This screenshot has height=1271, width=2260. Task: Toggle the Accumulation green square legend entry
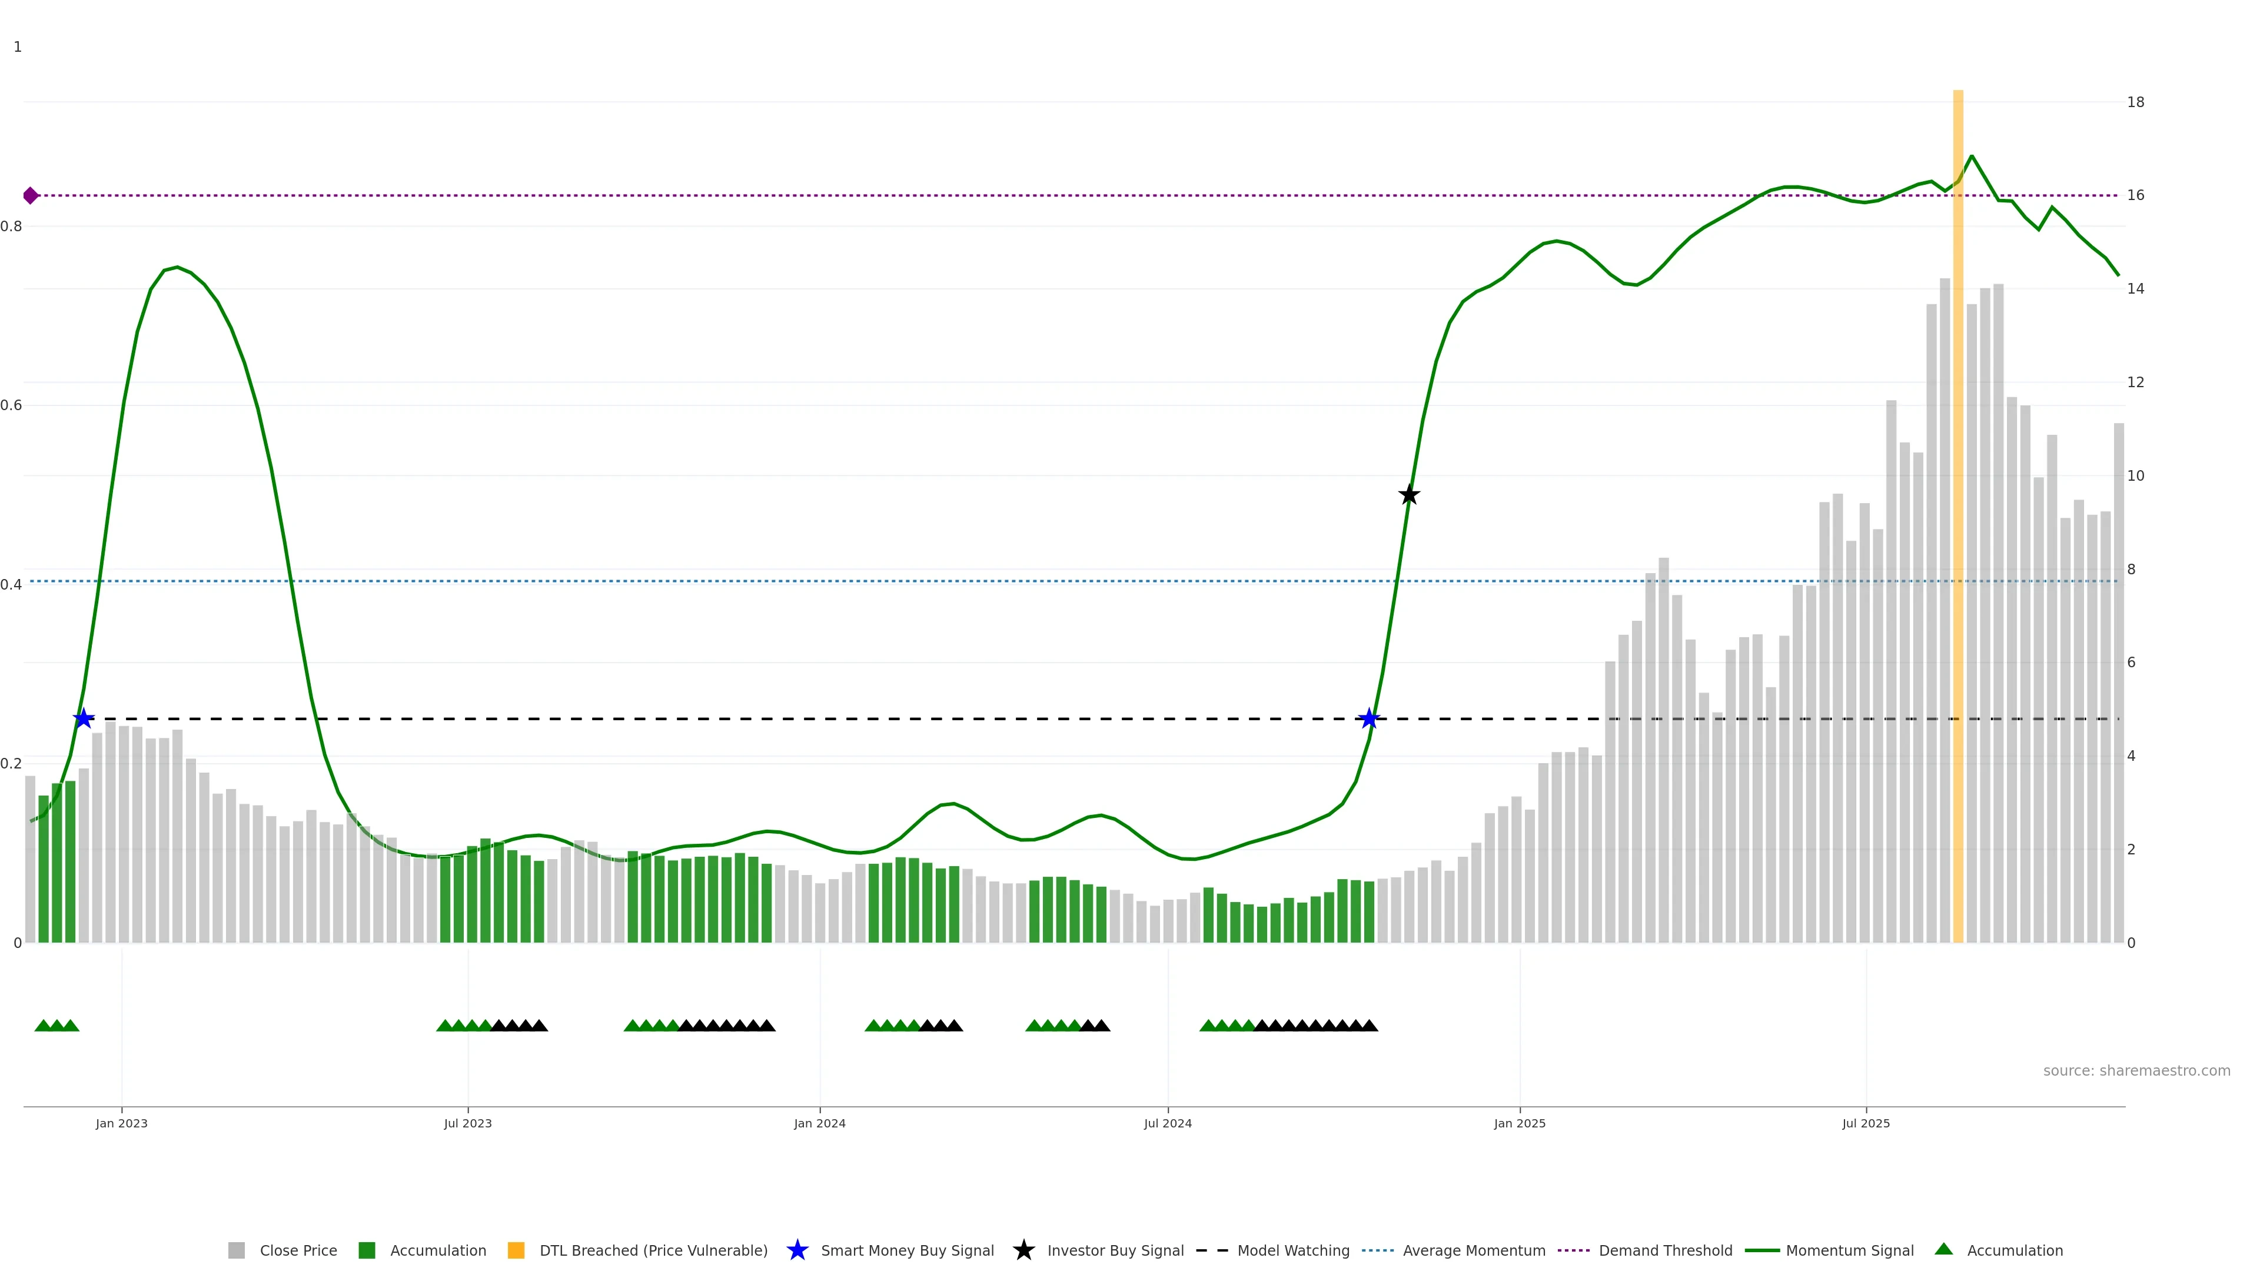click(367, 1250)
